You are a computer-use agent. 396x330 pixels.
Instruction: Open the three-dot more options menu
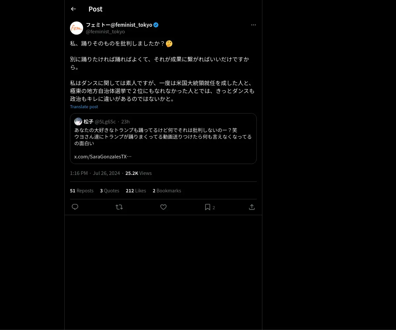(253, 25)
